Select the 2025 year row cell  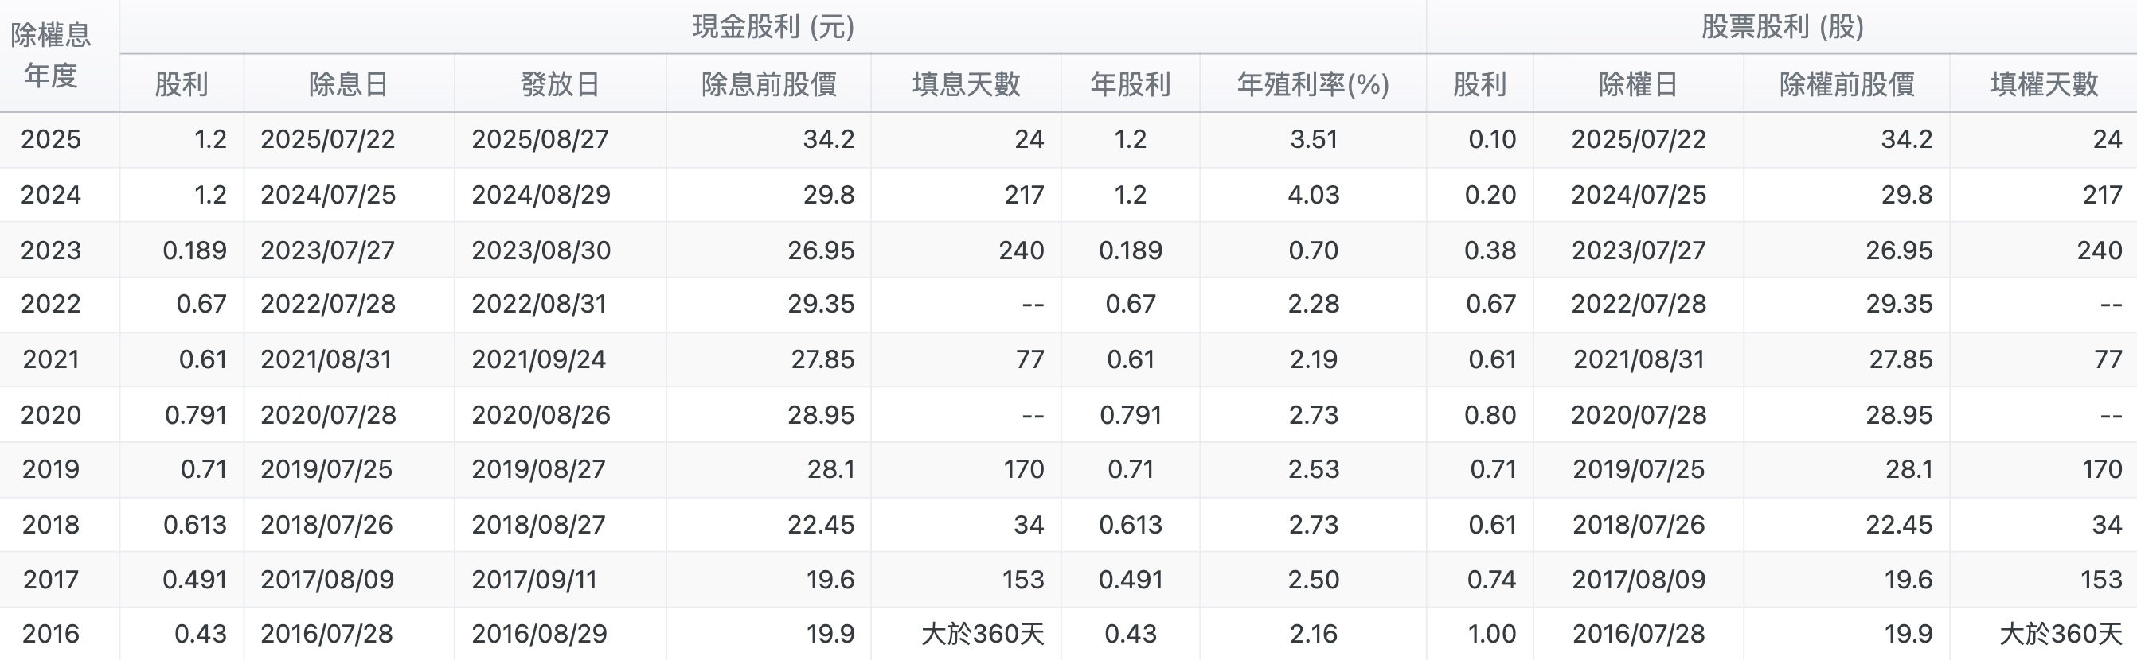(x=51, y=139)
